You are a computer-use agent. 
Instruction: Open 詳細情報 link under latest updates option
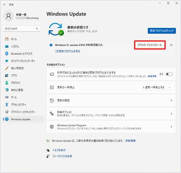point(152,76)
